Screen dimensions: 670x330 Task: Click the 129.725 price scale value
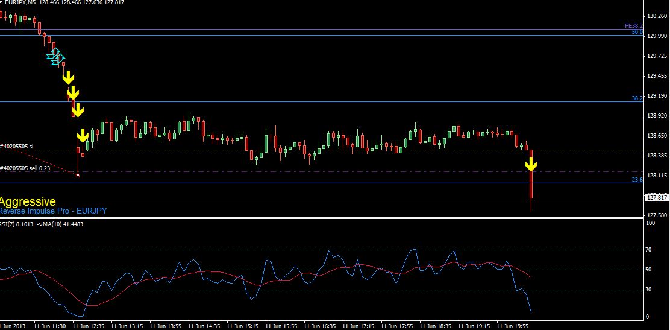tap(657, 56)
